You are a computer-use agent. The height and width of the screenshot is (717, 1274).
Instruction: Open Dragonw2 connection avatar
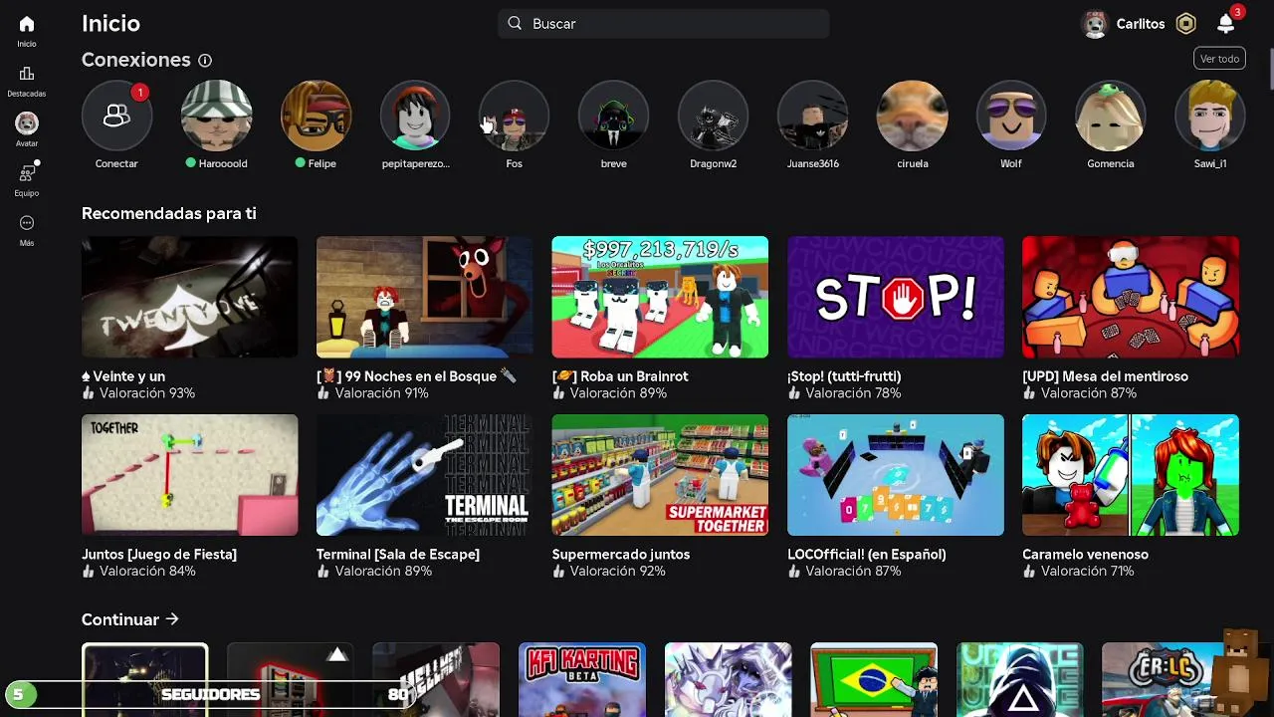(x=714, y=116)
